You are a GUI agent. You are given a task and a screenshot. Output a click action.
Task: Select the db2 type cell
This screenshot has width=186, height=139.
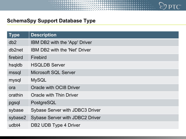coord(13,42)
